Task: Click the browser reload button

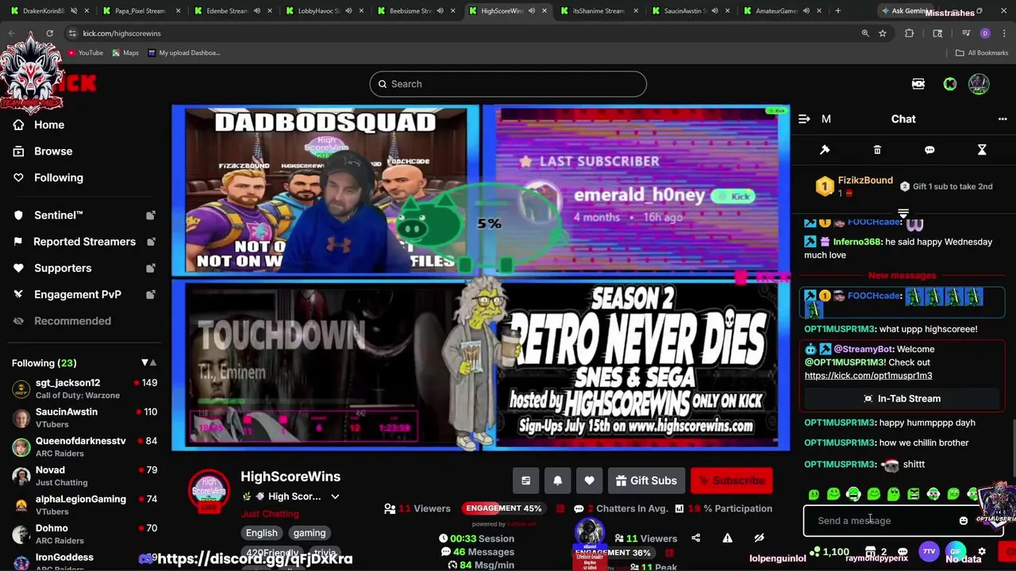Action: (49, 33)
